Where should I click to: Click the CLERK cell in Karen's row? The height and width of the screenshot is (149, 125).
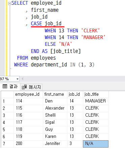tap(96, 137)
